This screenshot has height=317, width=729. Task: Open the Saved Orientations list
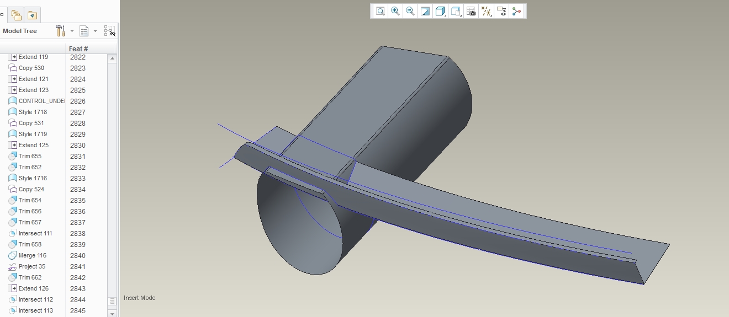click(x=456, y=11)
